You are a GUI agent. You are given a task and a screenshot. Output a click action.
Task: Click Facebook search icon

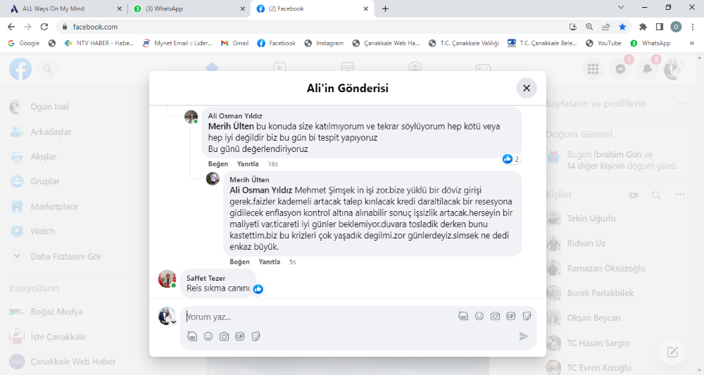pos(48,69)
